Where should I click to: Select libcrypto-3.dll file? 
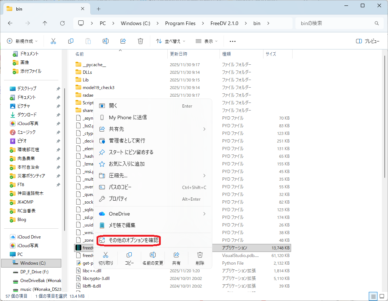[96, 278]
